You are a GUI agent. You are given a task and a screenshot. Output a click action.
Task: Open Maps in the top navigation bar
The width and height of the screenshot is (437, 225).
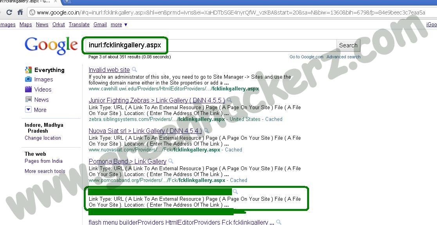(x=26, y=25)
